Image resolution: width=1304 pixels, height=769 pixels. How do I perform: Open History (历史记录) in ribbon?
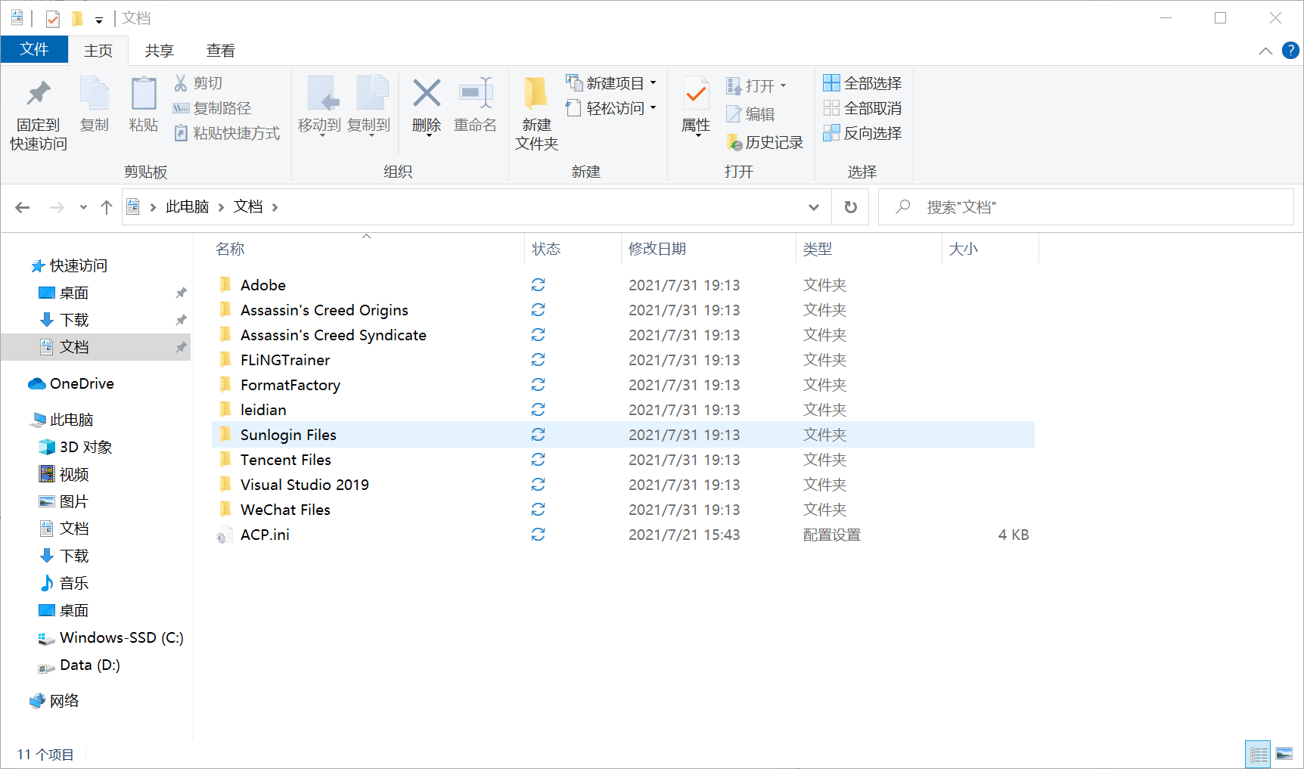pyautogui.click(x=765, y=142)
